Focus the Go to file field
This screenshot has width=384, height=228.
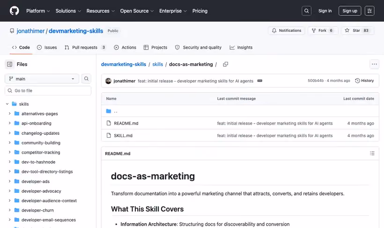(48, 91)
